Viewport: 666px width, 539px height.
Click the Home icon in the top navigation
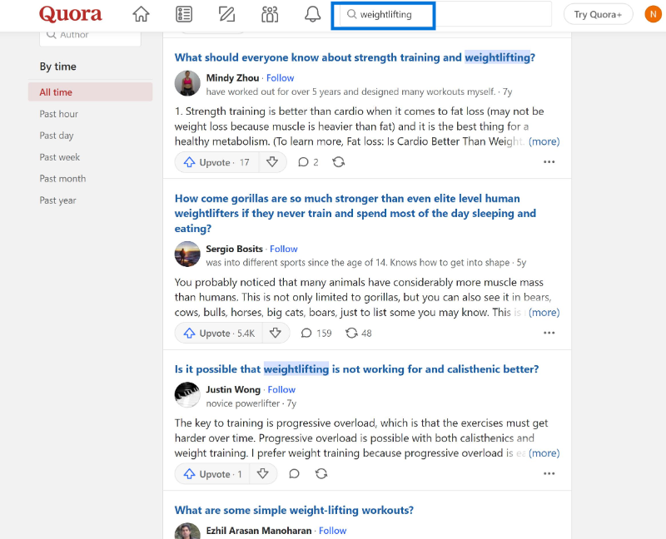[140, 13]
